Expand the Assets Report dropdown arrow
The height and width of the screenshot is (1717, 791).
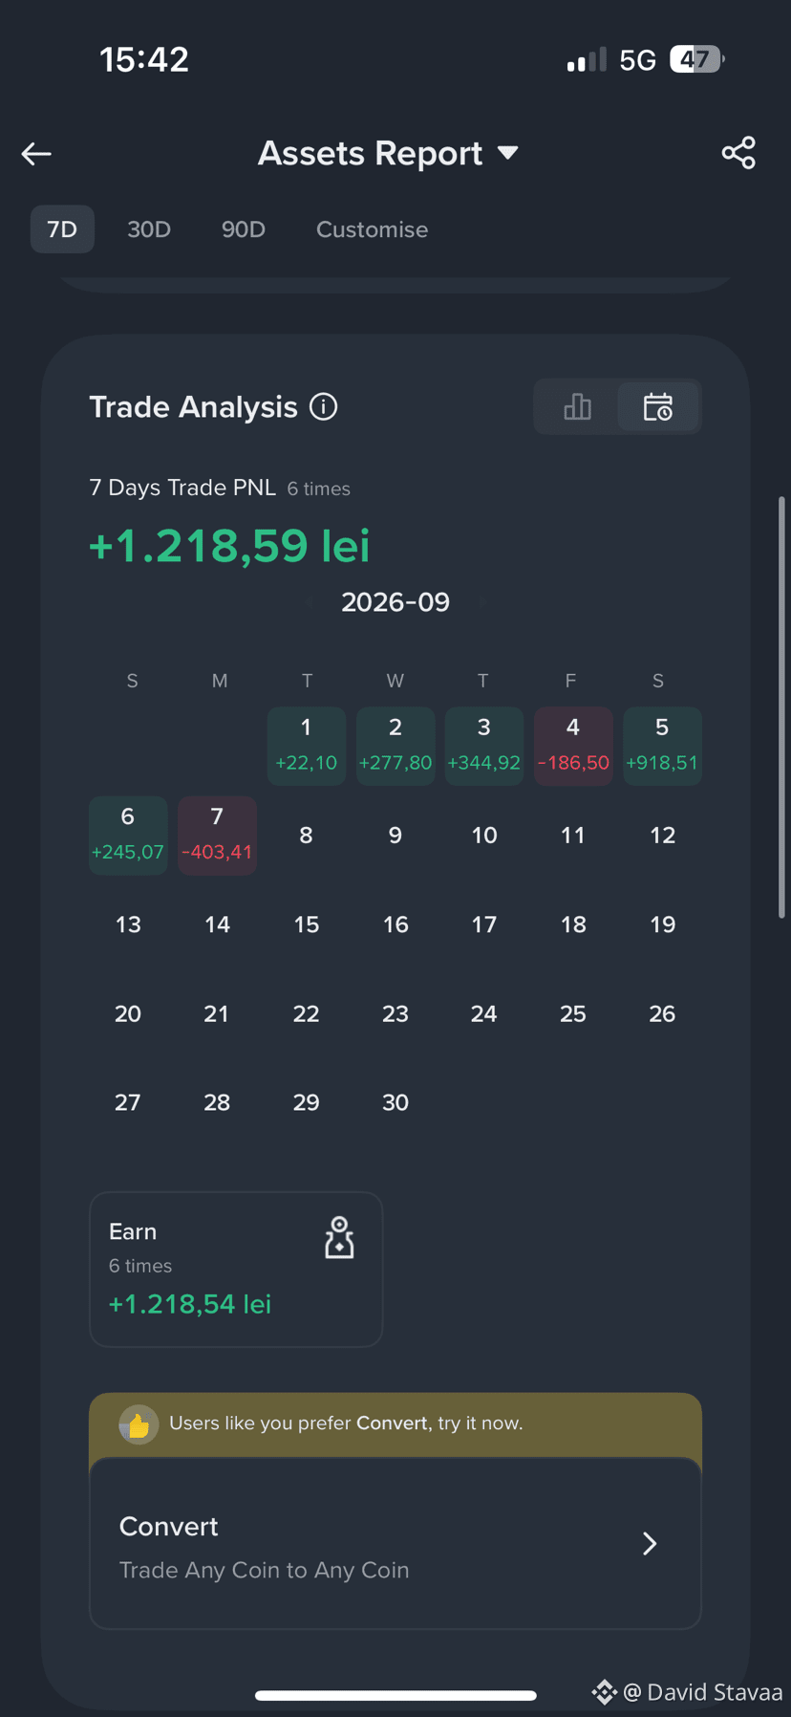pos(508,153)
